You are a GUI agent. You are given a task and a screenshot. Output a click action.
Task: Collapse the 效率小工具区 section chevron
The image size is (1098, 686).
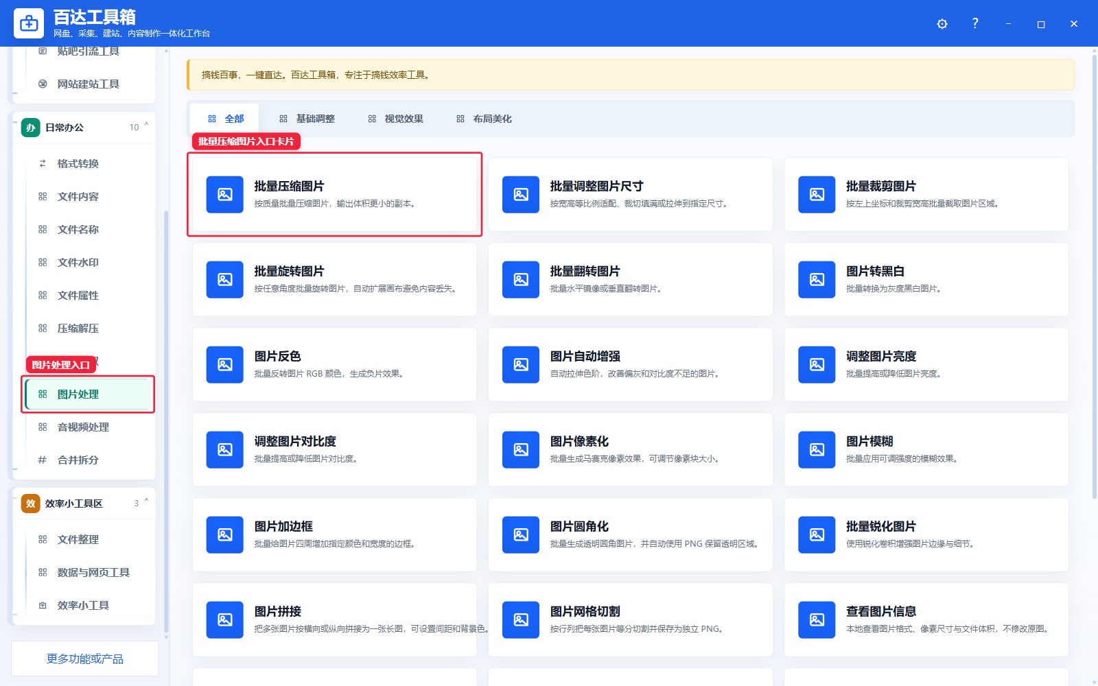tap(146, 501)
